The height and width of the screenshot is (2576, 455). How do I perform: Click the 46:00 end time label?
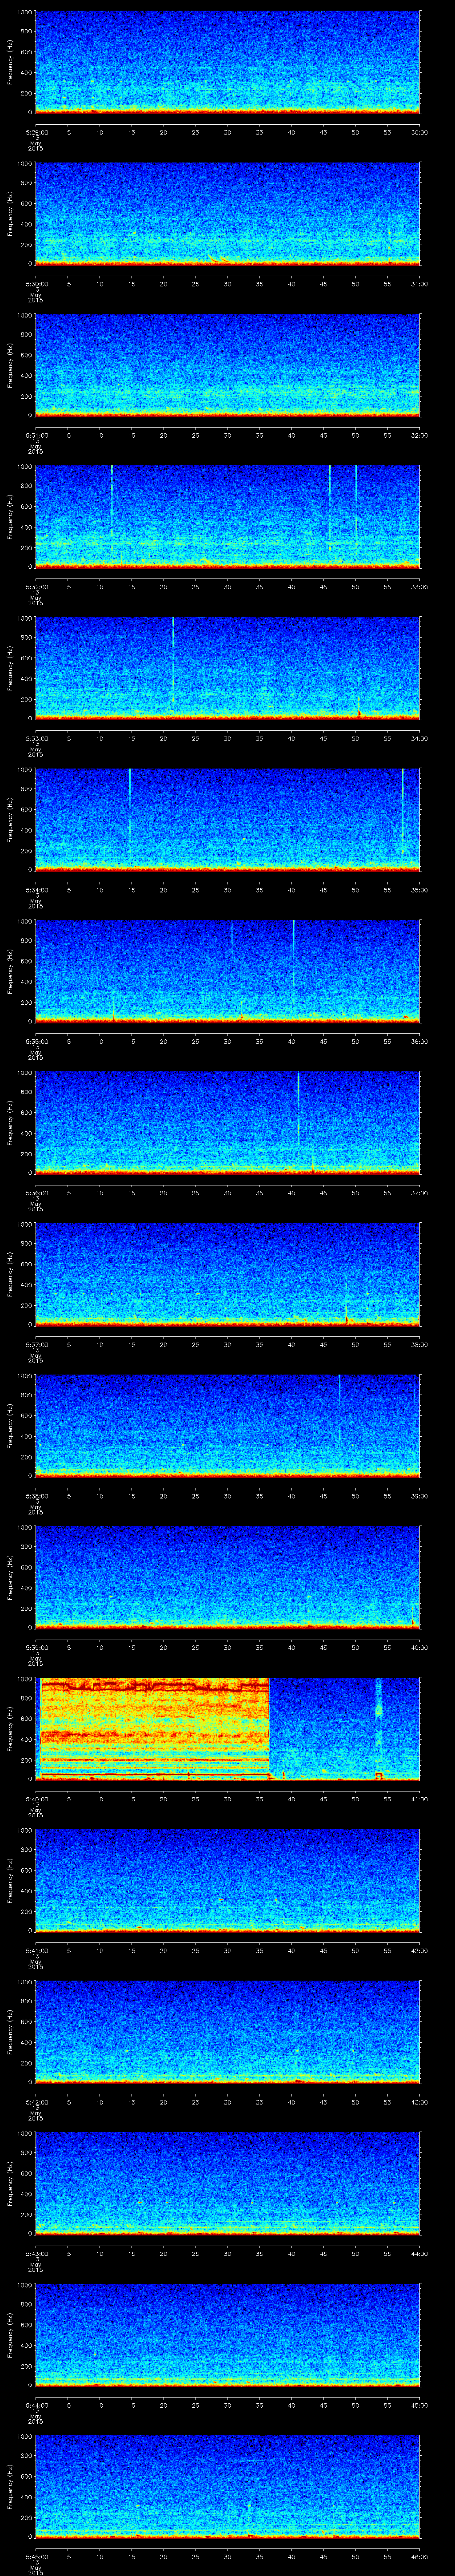tap(420, 2556)
